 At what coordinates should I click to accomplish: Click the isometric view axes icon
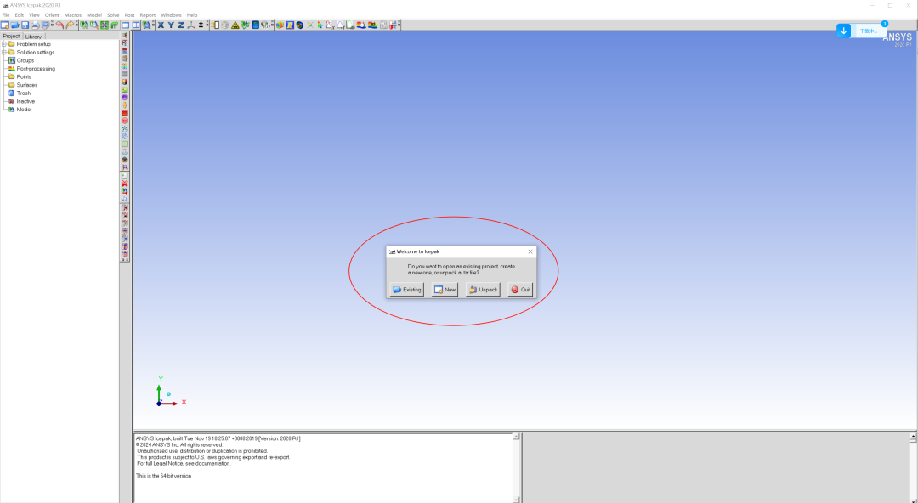point(191,25)
